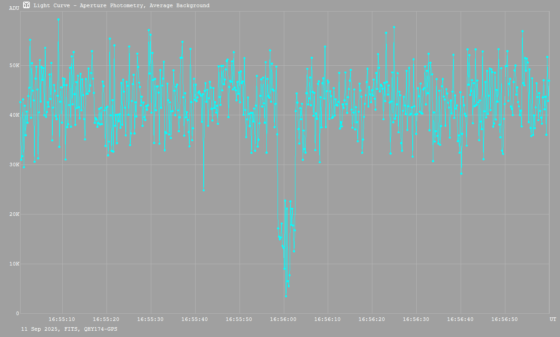Select the highest data point near 16:55:10

(58, 20)
